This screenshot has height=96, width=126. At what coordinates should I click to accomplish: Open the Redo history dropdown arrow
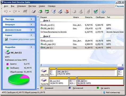click(19, 11)
